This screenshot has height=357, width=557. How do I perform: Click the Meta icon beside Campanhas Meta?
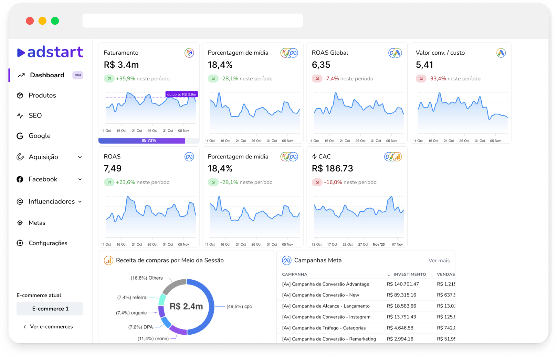point(287,260)
